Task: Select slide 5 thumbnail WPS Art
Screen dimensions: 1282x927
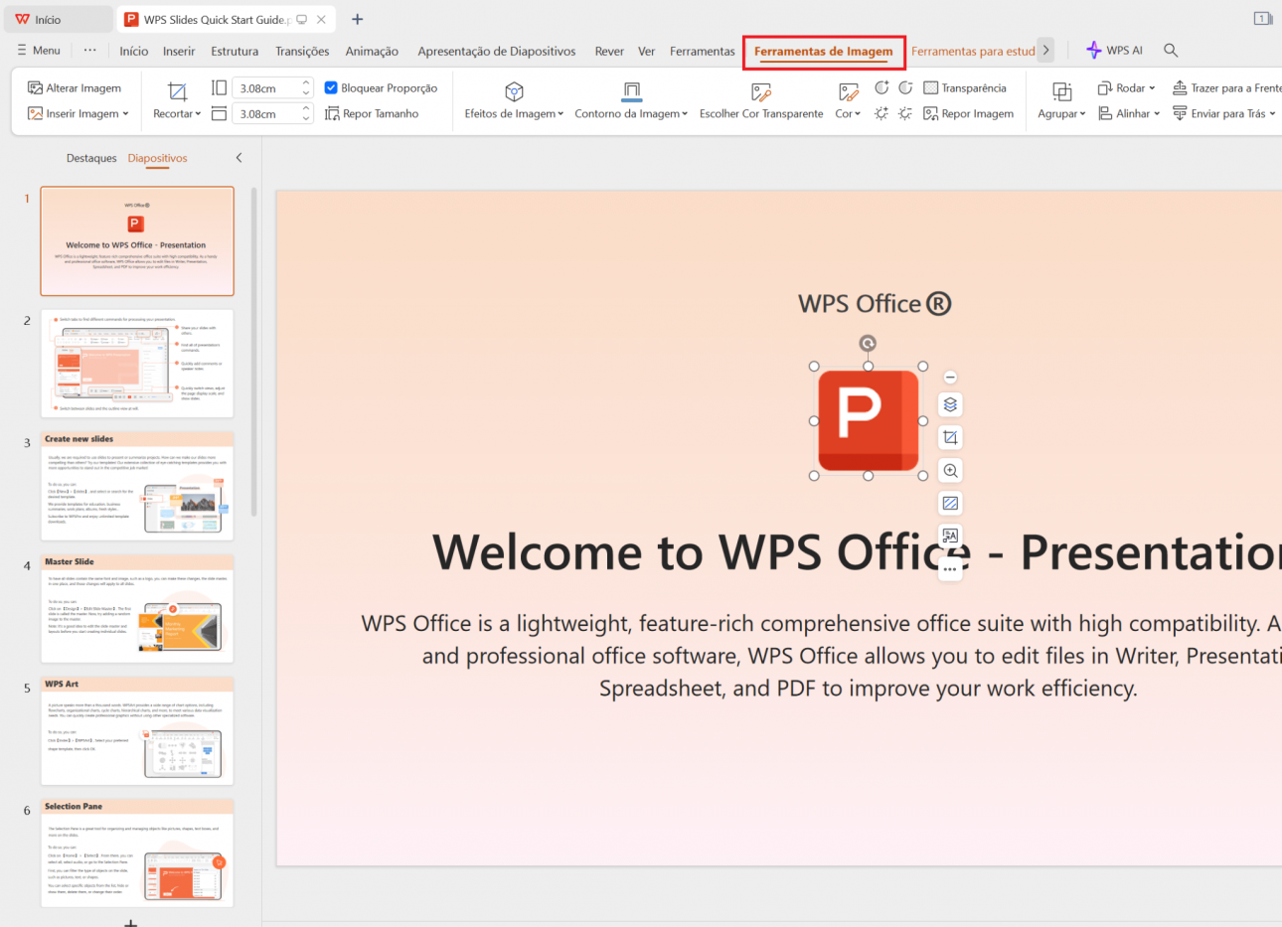Action: 137,731
